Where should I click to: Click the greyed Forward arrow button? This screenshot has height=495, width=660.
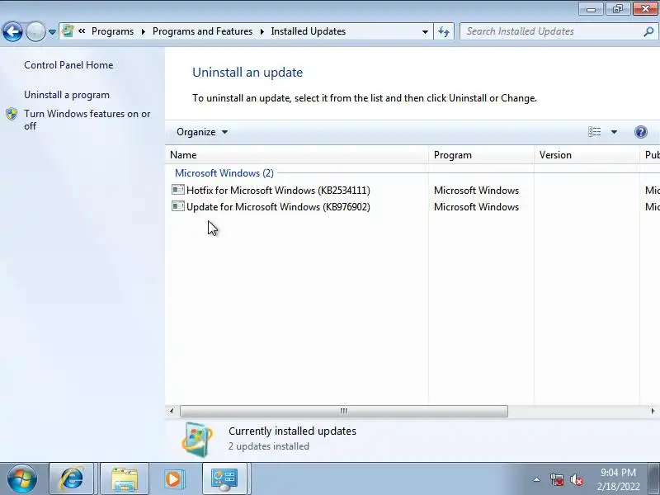click(x=35, y=31)
